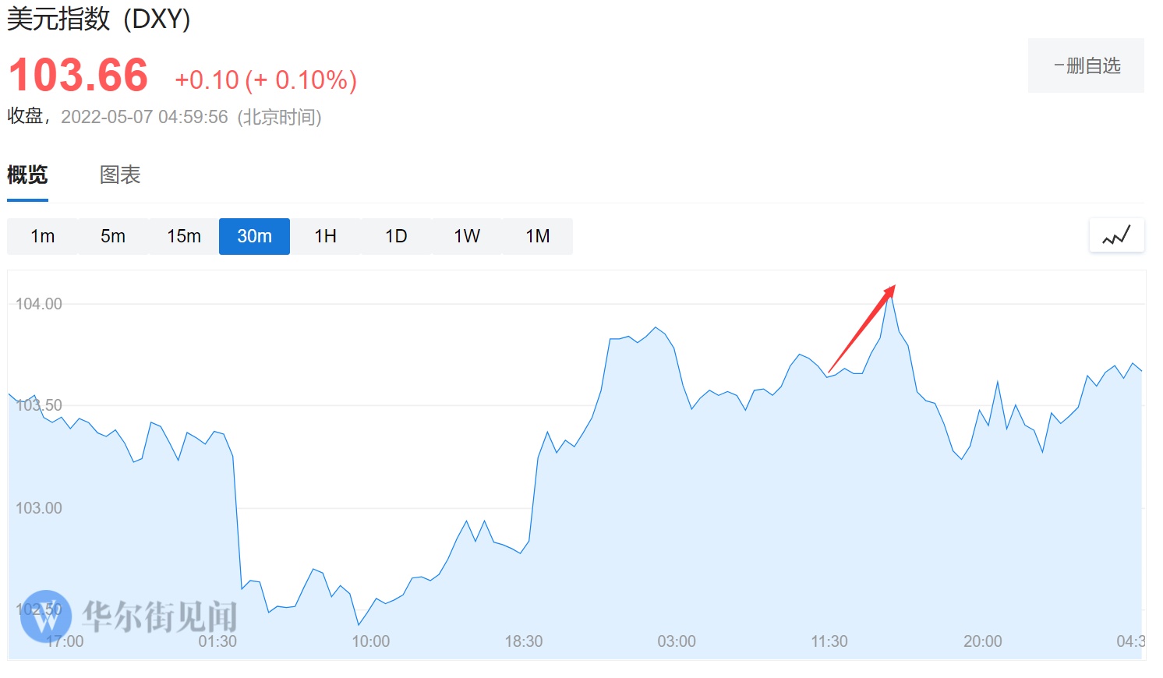Click the 104.00 y-axis label
This screenshot has height=678, width=1163.
point(39,304)
